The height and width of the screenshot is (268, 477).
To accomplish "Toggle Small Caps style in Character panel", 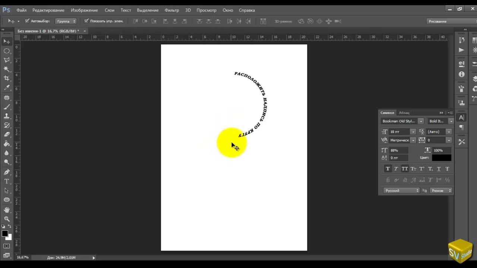I will click(x=413, y=169).
